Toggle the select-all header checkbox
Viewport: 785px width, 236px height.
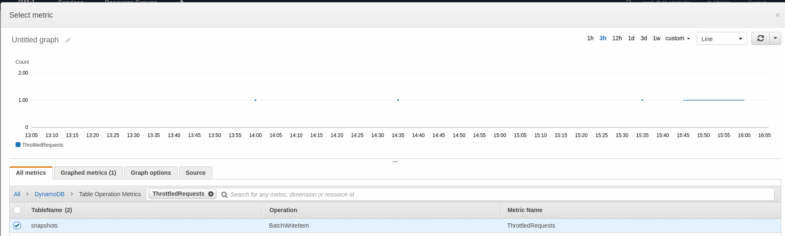point(17,210)
